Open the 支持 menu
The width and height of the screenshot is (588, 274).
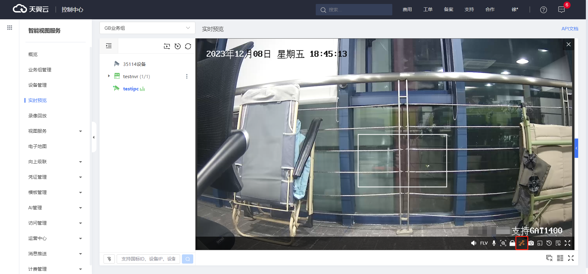pos(469,10)
